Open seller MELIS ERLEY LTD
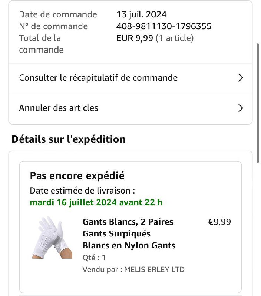This screenshot has width=261, height=296. tap(154, 269)
